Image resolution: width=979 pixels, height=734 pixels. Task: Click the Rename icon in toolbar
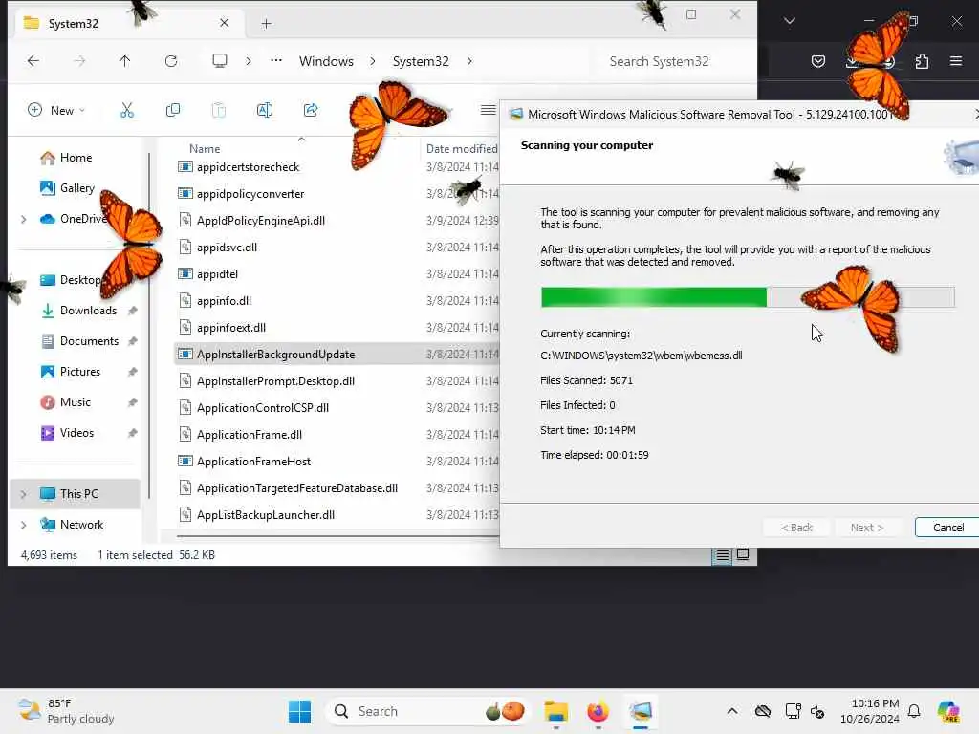pos(265,111)
